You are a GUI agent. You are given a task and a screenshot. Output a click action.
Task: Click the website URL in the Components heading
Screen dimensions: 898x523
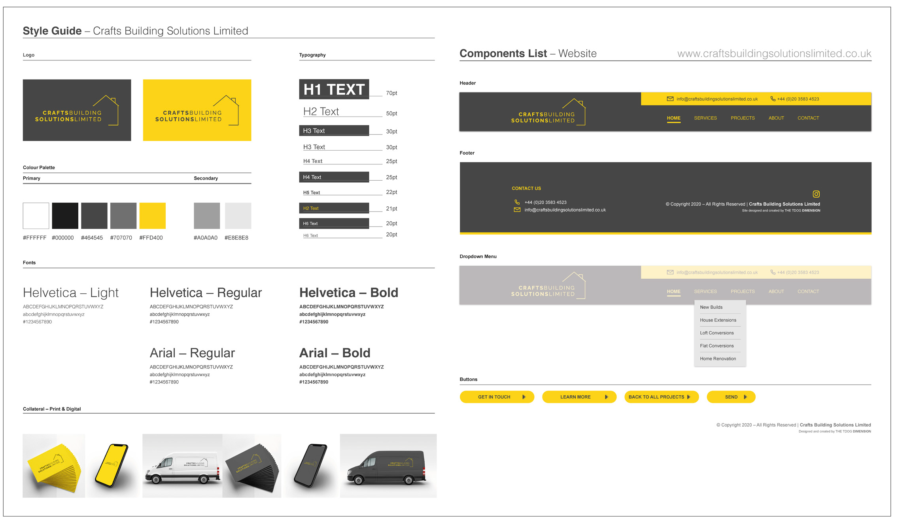[774, 53]
